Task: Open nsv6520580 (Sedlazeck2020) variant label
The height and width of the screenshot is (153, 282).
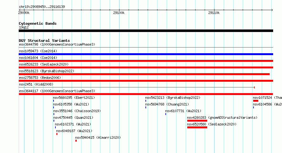Action: click(212, 124)
